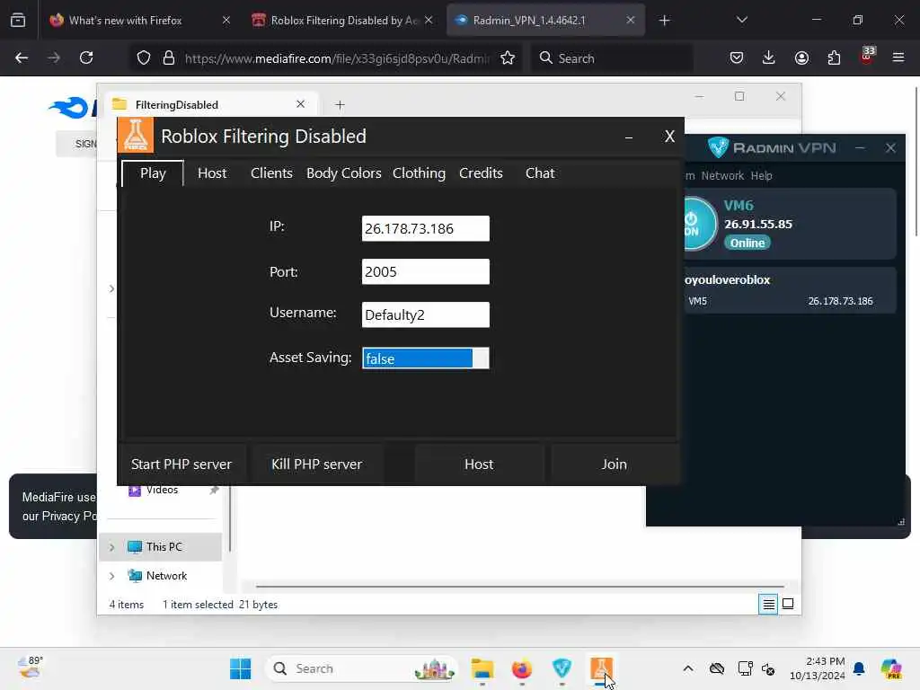The image size is (920, 690).
Task: Click in the IP address field
Action: coord(425,228)
